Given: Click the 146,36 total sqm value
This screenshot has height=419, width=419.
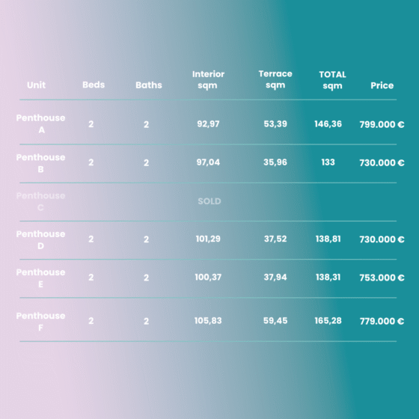Looking at the screenshot, I should (x=328, y=124).
